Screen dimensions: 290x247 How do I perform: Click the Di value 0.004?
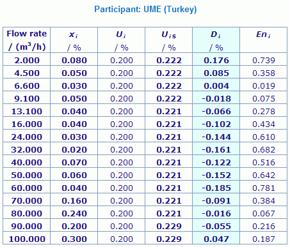216,86
